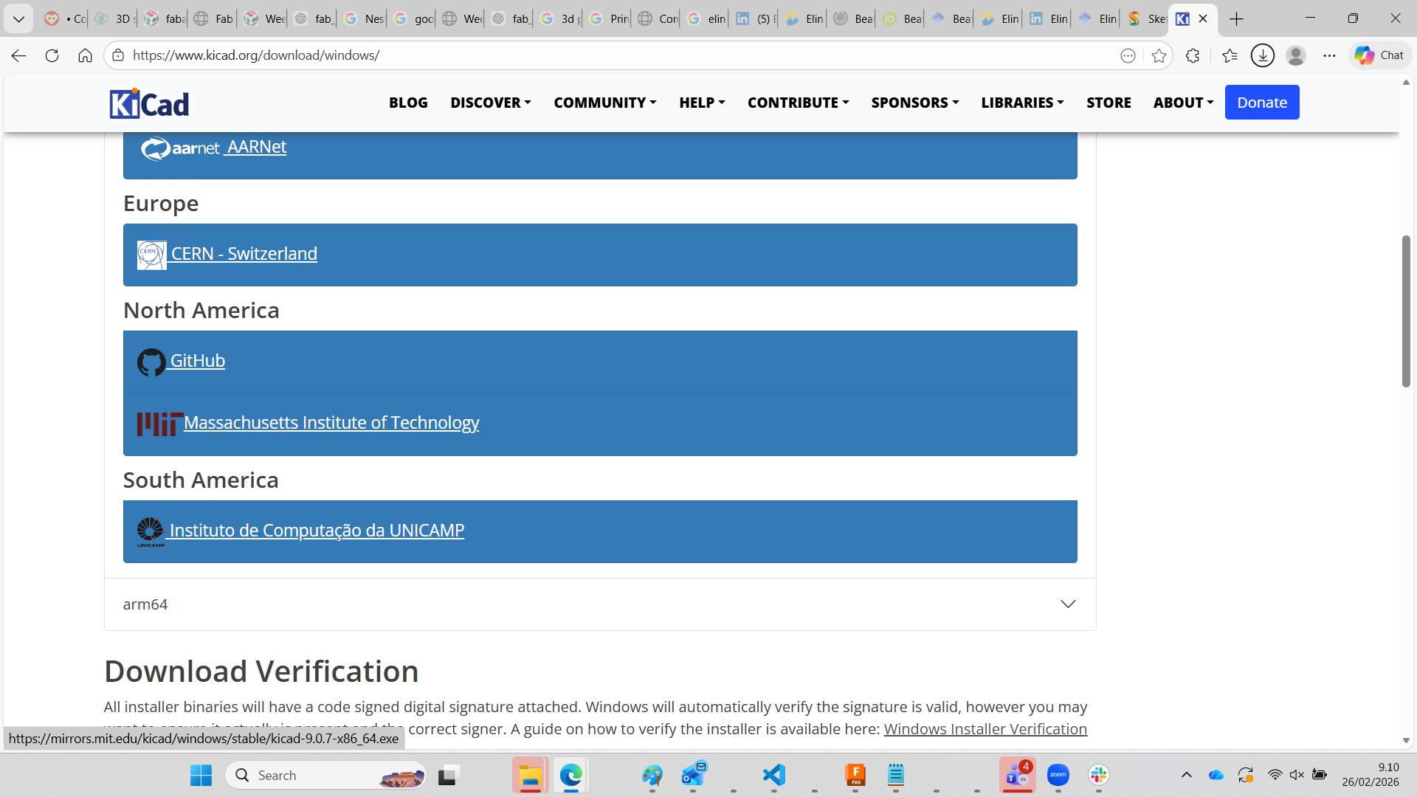Click the Donate button
1417x797 pixels.
click(1261, 102)
